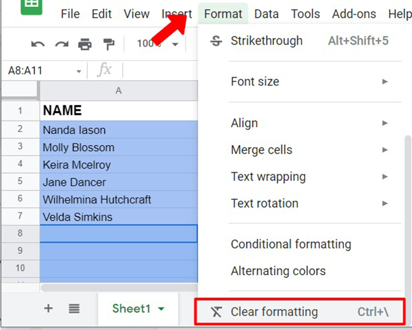This screenshot has width=412, height=330.
Task: Open the Sheet1 tab dropdown arrow
Action: (161, 309)
